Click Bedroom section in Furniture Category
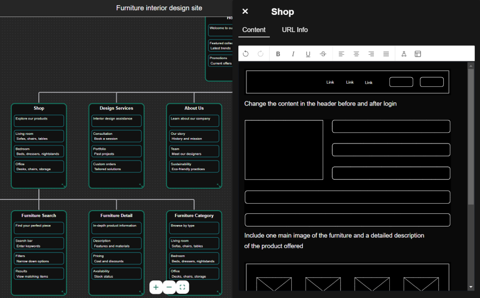Screen dimensions: 480x298 pyautogui.click(x=194, y=259)
